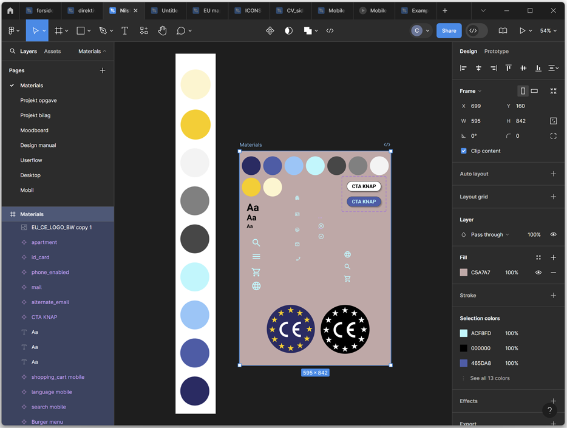Image resolution: width=567 pixels, height=428 pixels.
Task: Select the Hand tool
Action: (x=162, y=31)
